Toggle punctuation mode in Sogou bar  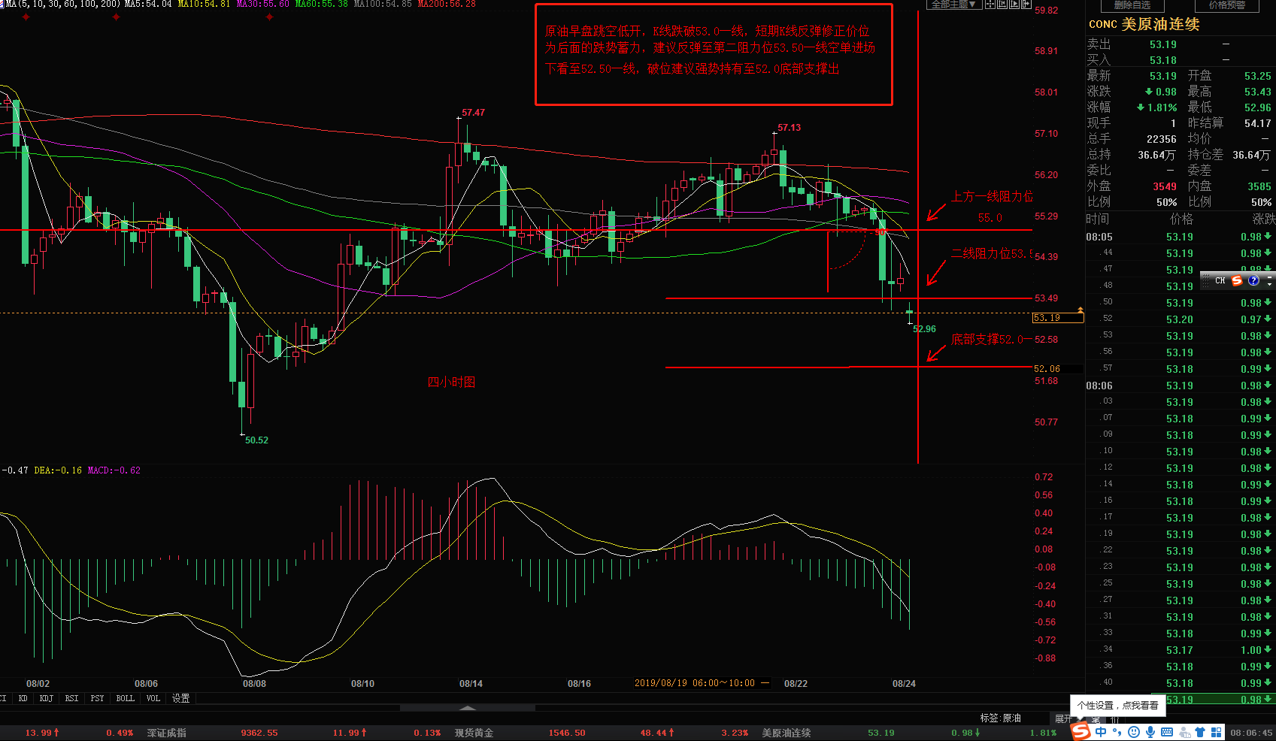(1117, 732)
